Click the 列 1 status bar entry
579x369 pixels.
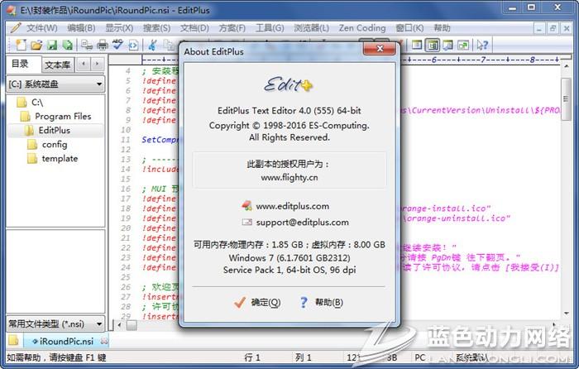pyautogui.click(x=304, y=357)
